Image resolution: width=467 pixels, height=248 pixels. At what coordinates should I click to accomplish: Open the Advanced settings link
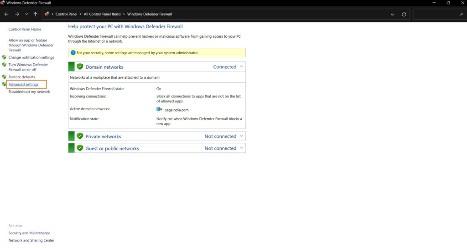click(23, 85)
